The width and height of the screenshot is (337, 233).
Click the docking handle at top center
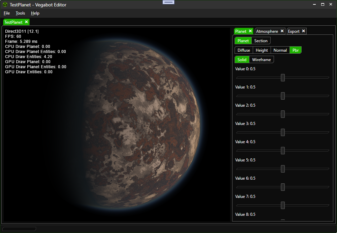tap(168, 2)
